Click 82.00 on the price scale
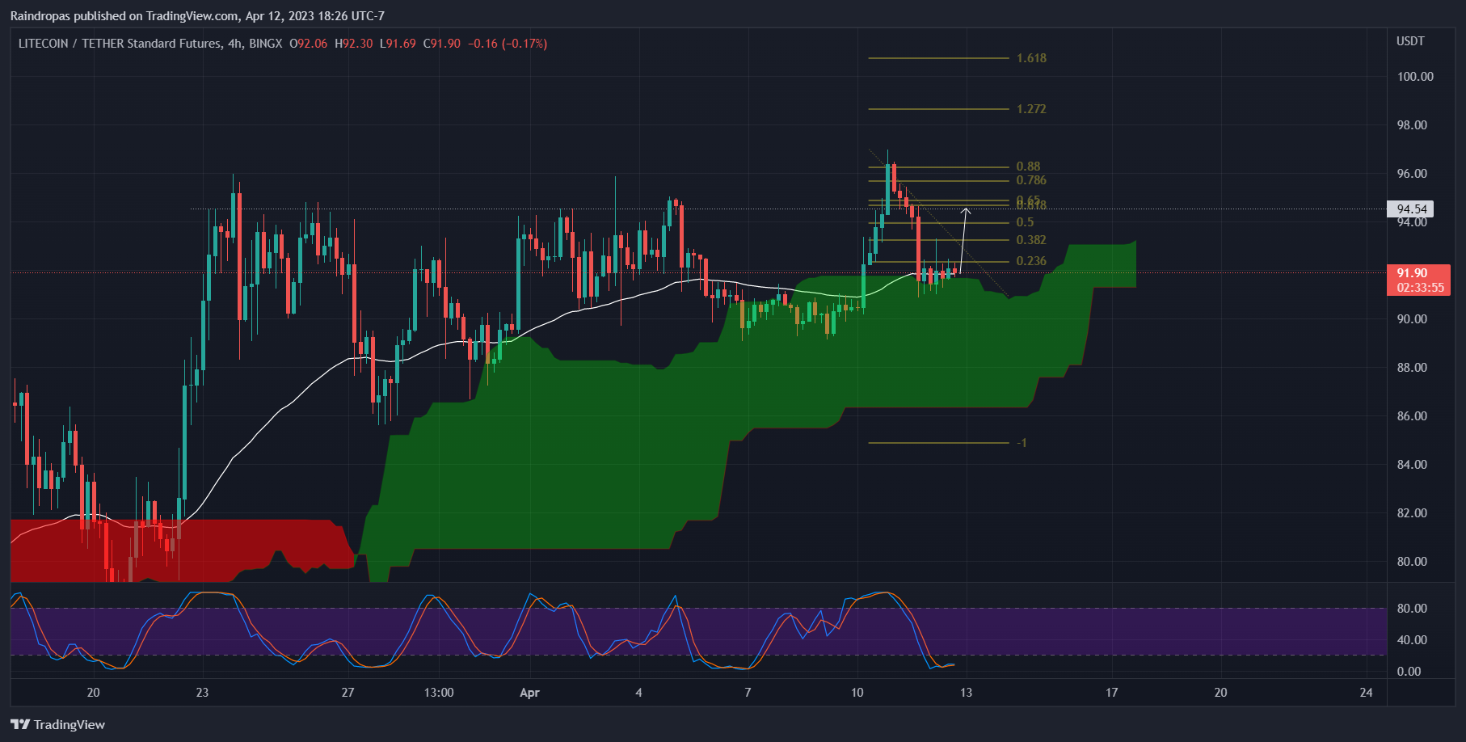Viewport: 1466px width, 742px height. point(1412,513)
